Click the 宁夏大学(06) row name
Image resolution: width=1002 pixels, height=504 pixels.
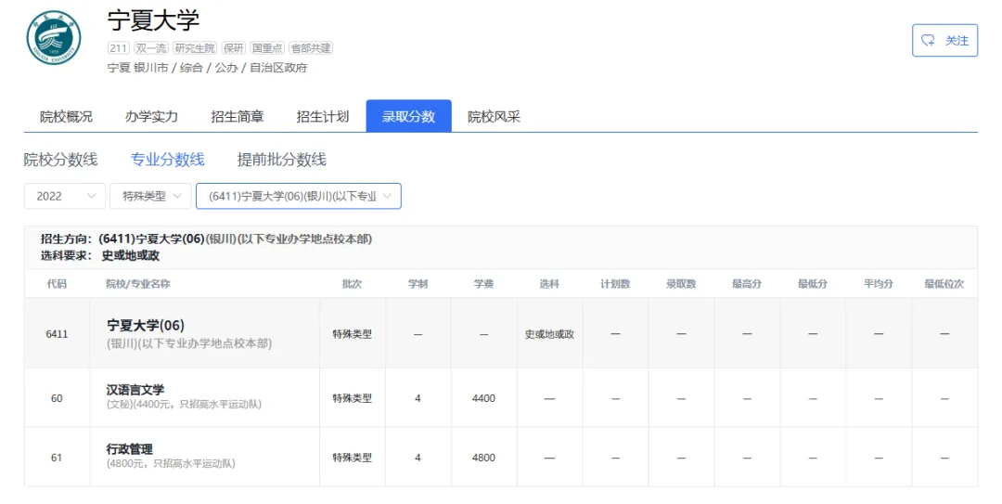146,326
